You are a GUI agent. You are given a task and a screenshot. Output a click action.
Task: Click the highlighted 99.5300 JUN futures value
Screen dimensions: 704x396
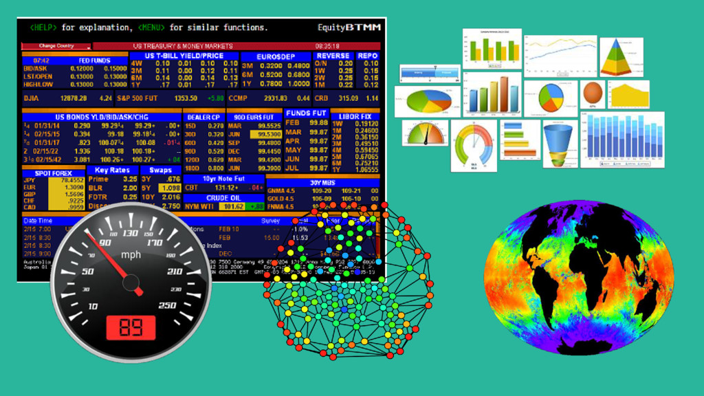pyautogui.click(x=266, y=134)
